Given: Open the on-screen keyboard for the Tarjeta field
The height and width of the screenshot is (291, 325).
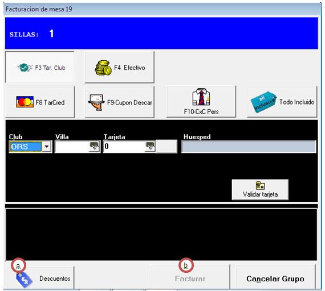Looking at the screenshot, I should point(150,146).
